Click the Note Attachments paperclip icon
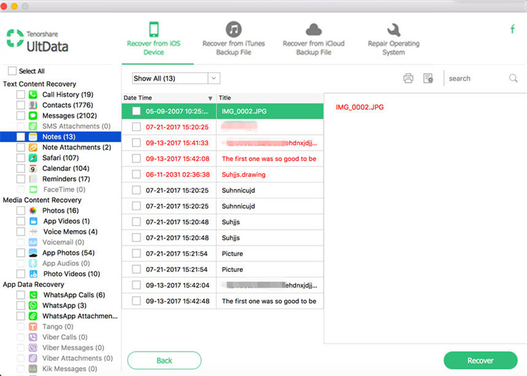The height and width of the screenshot is (376, 527). [x=33, y=147]
